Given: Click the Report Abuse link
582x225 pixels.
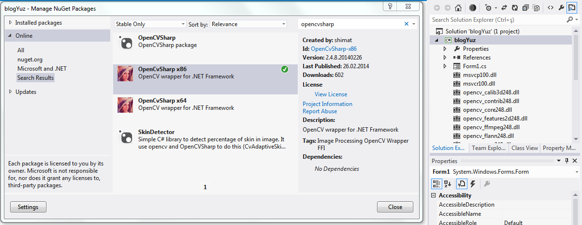Looking at the screenshot, I should pyautogui.click(x=320, y=111).
